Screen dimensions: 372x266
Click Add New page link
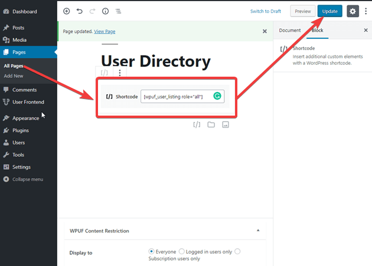[x=14, y=76]
